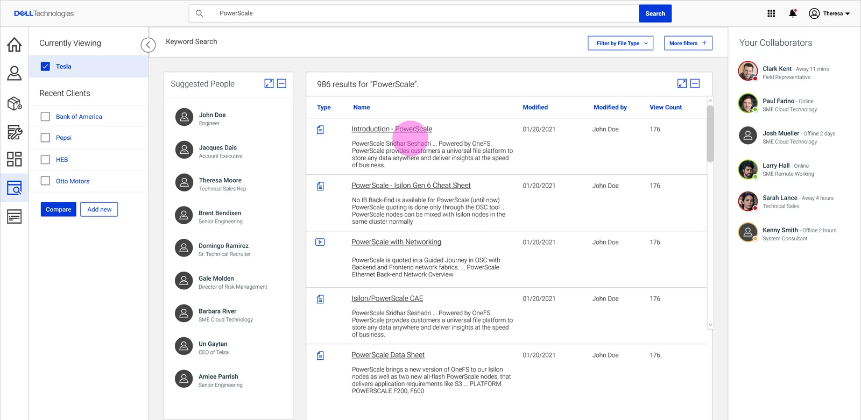The width and height of the screenshot is (861, 420).
Task: Sort results by View Count column
Action: tap(666, 108)
